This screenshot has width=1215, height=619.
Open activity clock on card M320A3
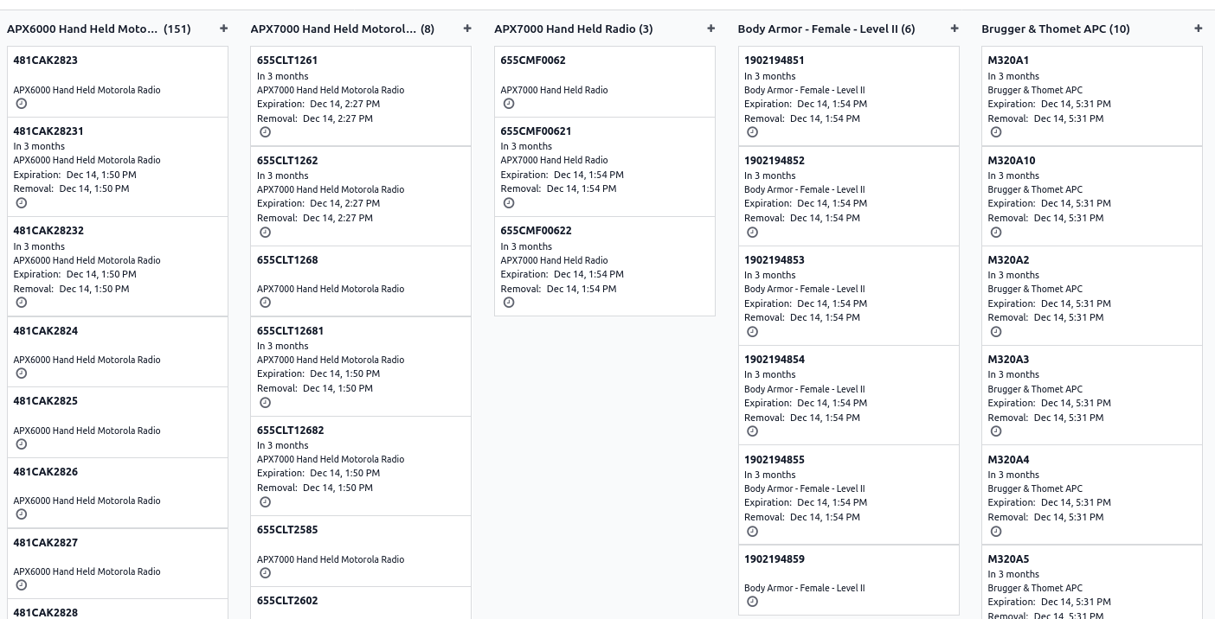click(x=996, y=431)
